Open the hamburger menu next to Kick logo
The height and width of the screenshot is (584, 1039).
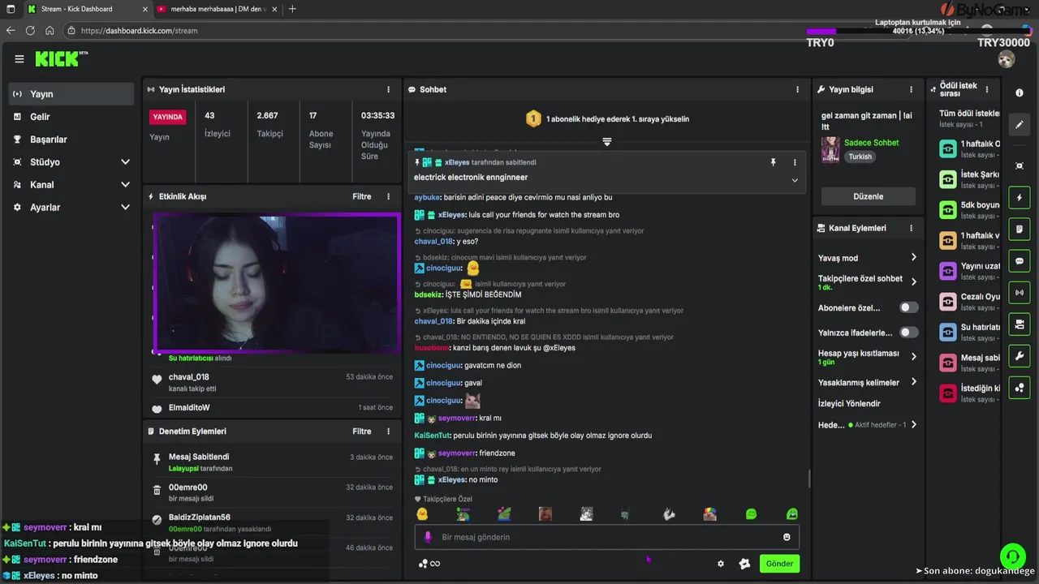[x=19, y=59]
